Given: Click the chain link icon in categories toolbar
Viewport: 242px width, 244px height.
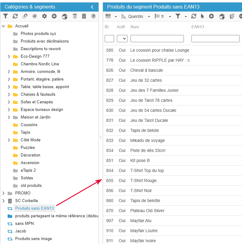Looking at the screenshot, I should 25,16.
